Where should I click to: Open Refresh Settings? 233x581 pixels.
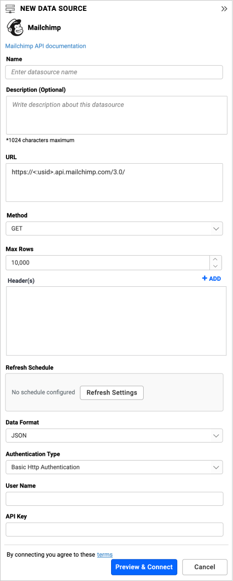pyautogui.click(x=112, y=393)
